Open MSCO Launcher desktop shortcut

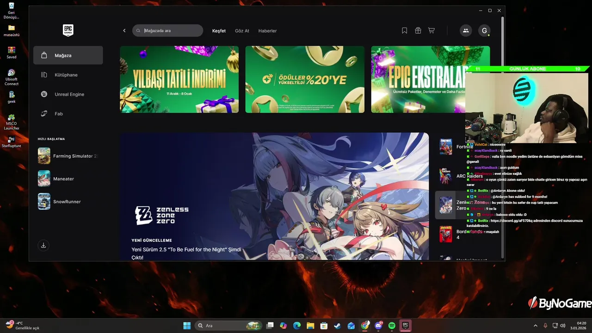(x=12, y=122)
